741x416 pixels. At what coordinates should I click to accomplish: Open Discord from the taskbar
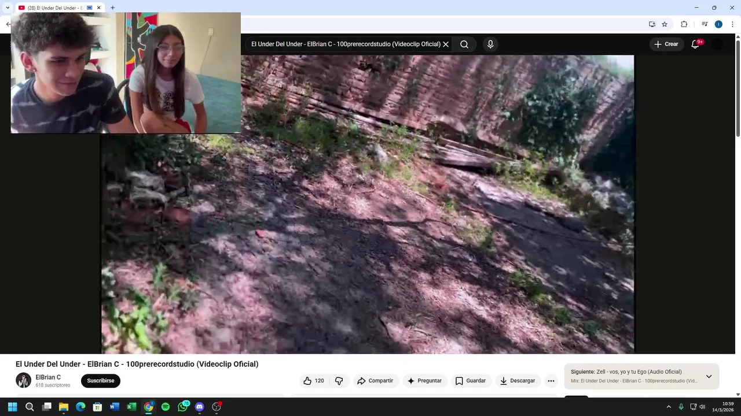(x=200, y=407)
